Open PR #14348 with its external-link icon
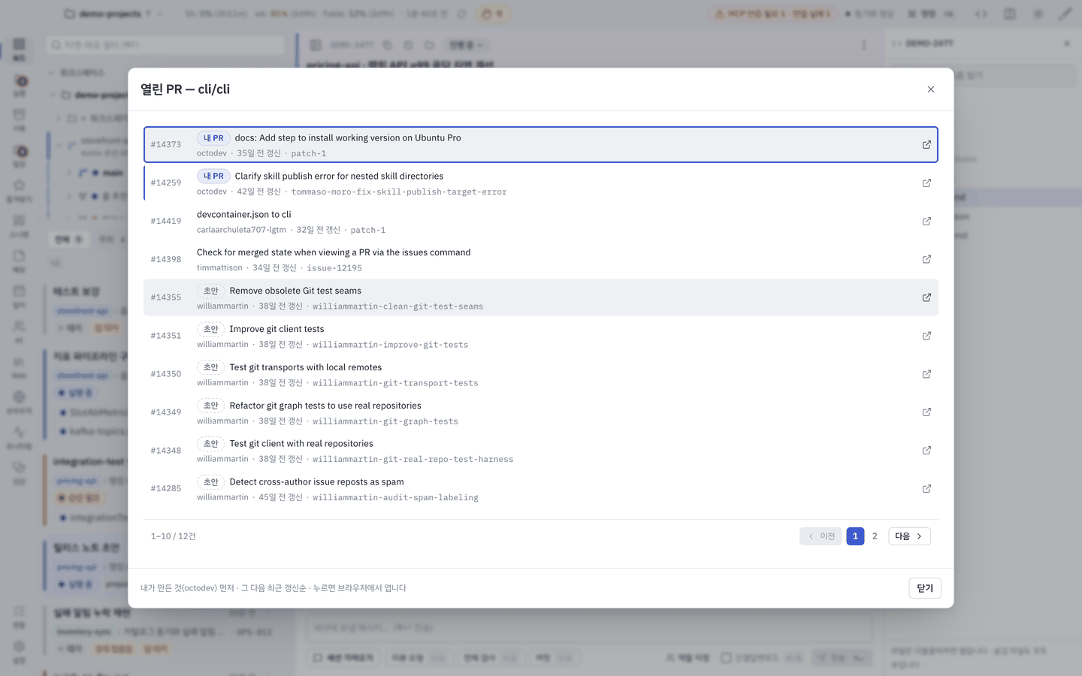The image size is (1082, 676). (926, 451)
